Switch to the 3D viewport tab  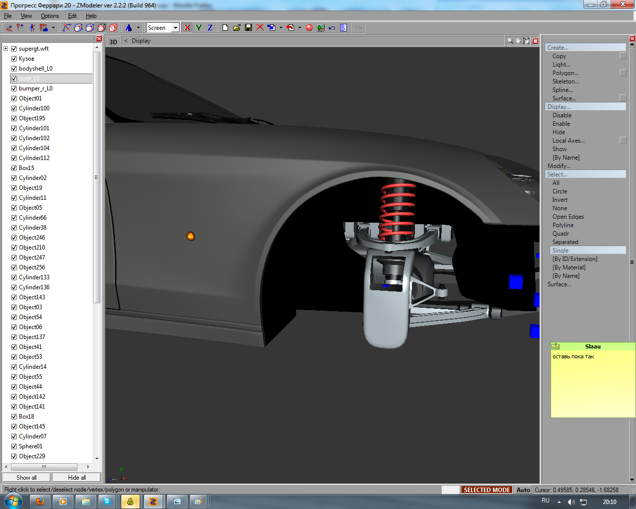coord(113,42)
